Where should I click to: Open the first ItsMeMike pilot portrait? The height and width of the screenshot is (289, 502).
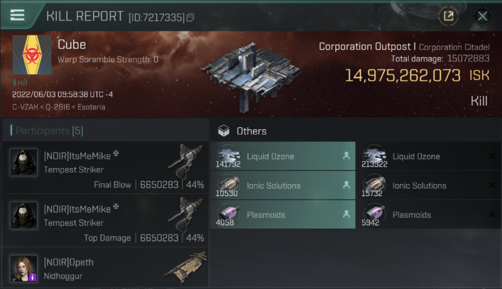24,162
